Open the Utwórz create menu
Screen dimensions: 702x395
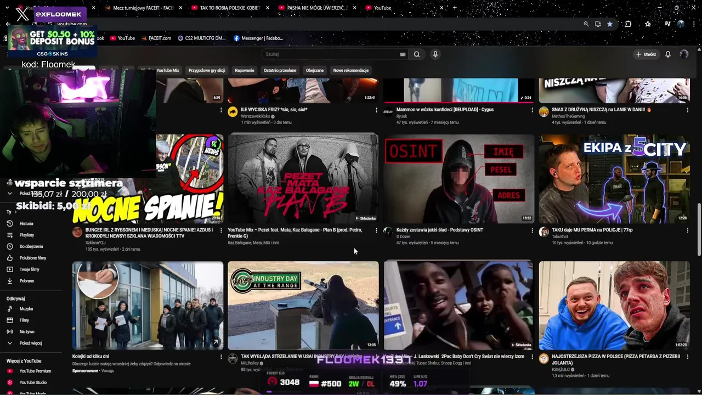tap(646, 54)
